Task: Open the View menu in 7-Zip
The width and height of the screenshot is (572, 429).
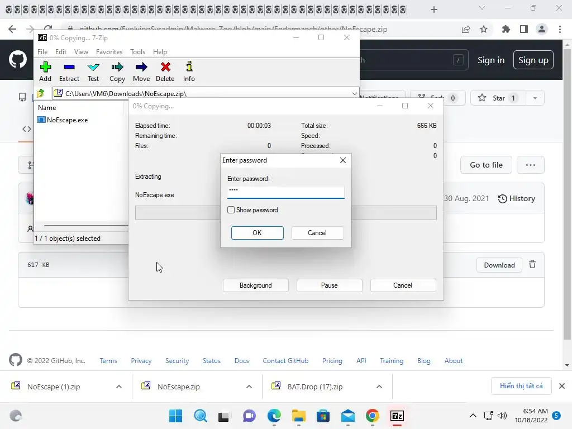Action: [x=81, y=52]
